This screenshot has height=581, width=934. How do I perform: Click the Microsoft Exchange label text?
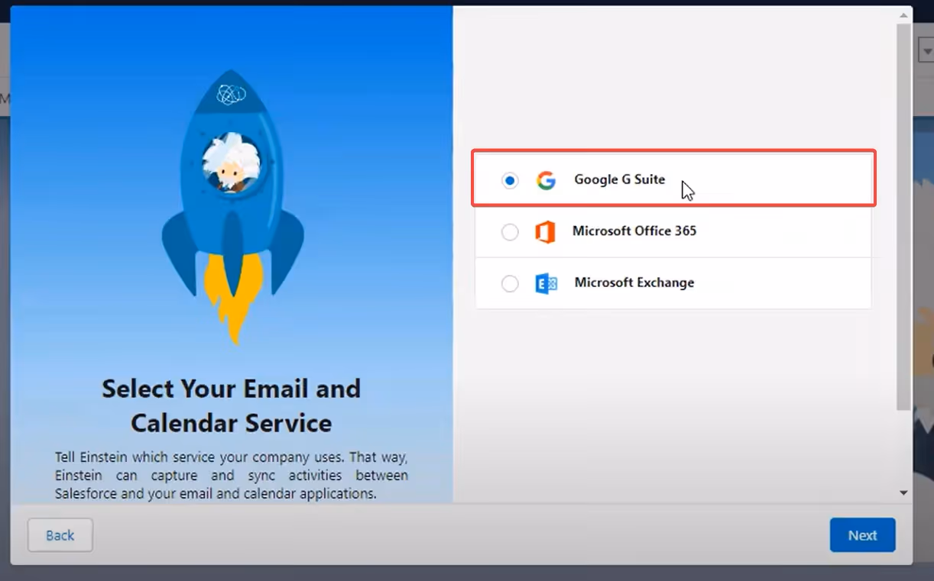(634, 282)
